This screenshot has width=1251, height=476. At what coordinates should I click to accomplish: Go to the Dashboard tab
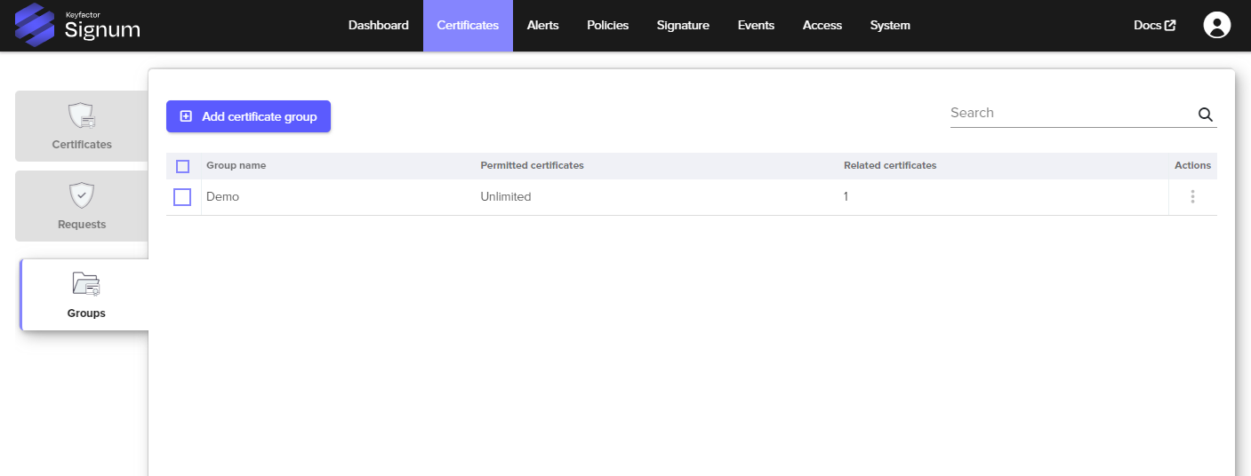pyautogui.click(x=378, y=25)
